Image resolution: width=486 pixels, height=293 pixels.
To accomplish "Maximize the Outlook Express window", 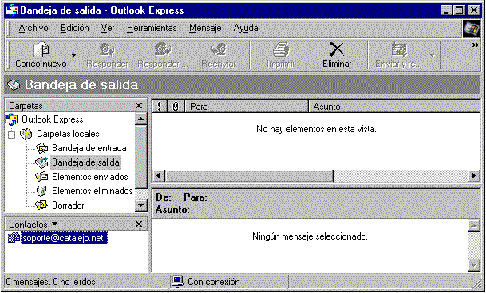I will [x=460, y=11].
